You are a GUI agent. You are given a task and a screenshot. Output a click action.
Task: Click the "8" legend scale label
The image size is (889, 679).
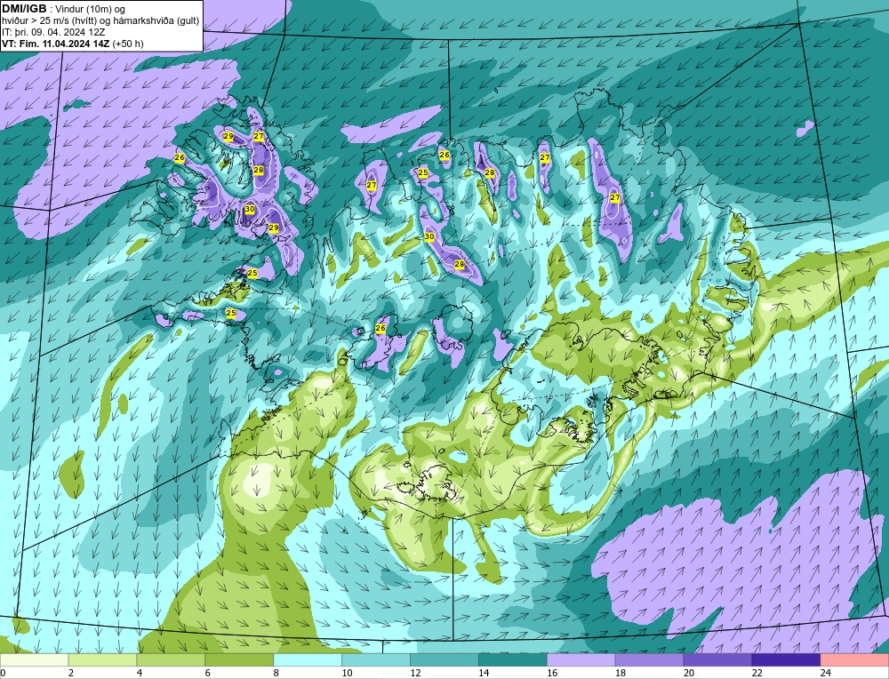pyautogui.click(x=276, y=673)
